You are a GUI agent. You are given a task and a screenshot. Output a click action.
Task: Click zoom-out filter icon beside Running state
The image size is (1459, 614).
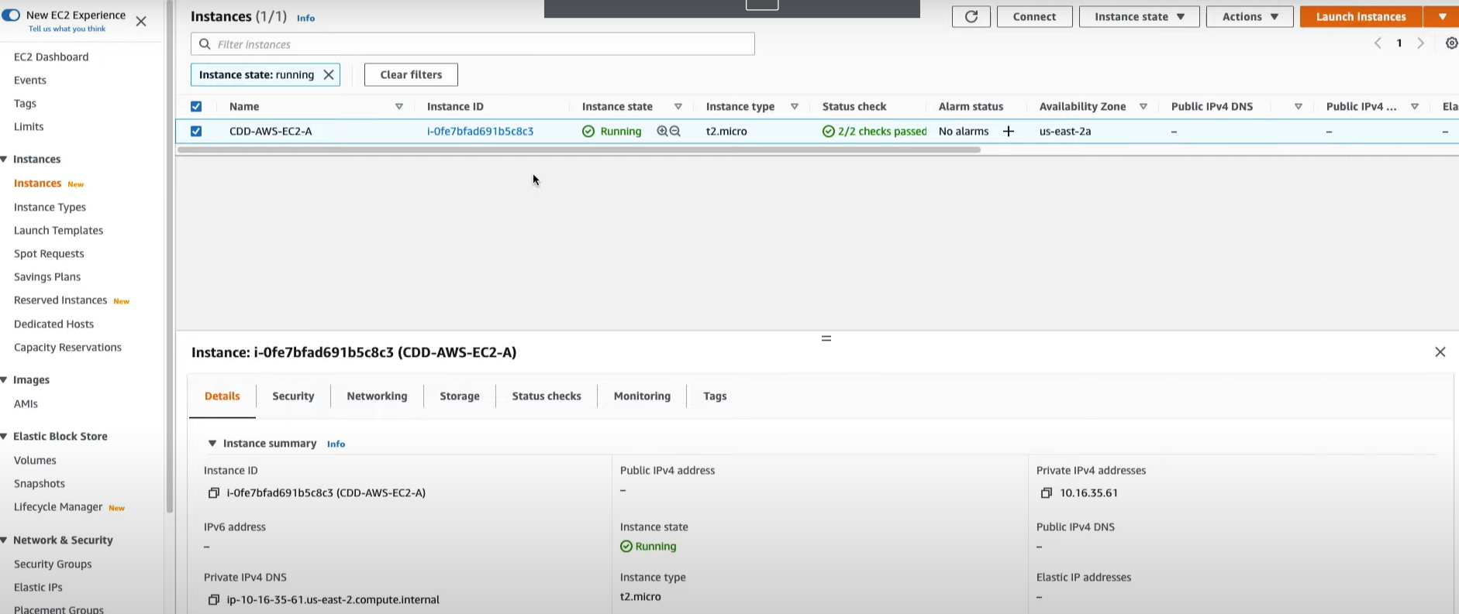point(675,131)
